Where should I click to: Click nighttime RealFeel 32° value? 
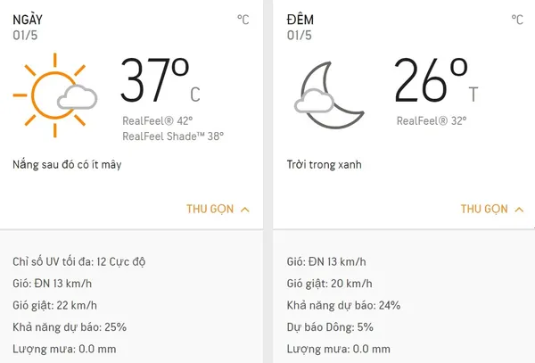pyautogui.click(x=432, y=120)
